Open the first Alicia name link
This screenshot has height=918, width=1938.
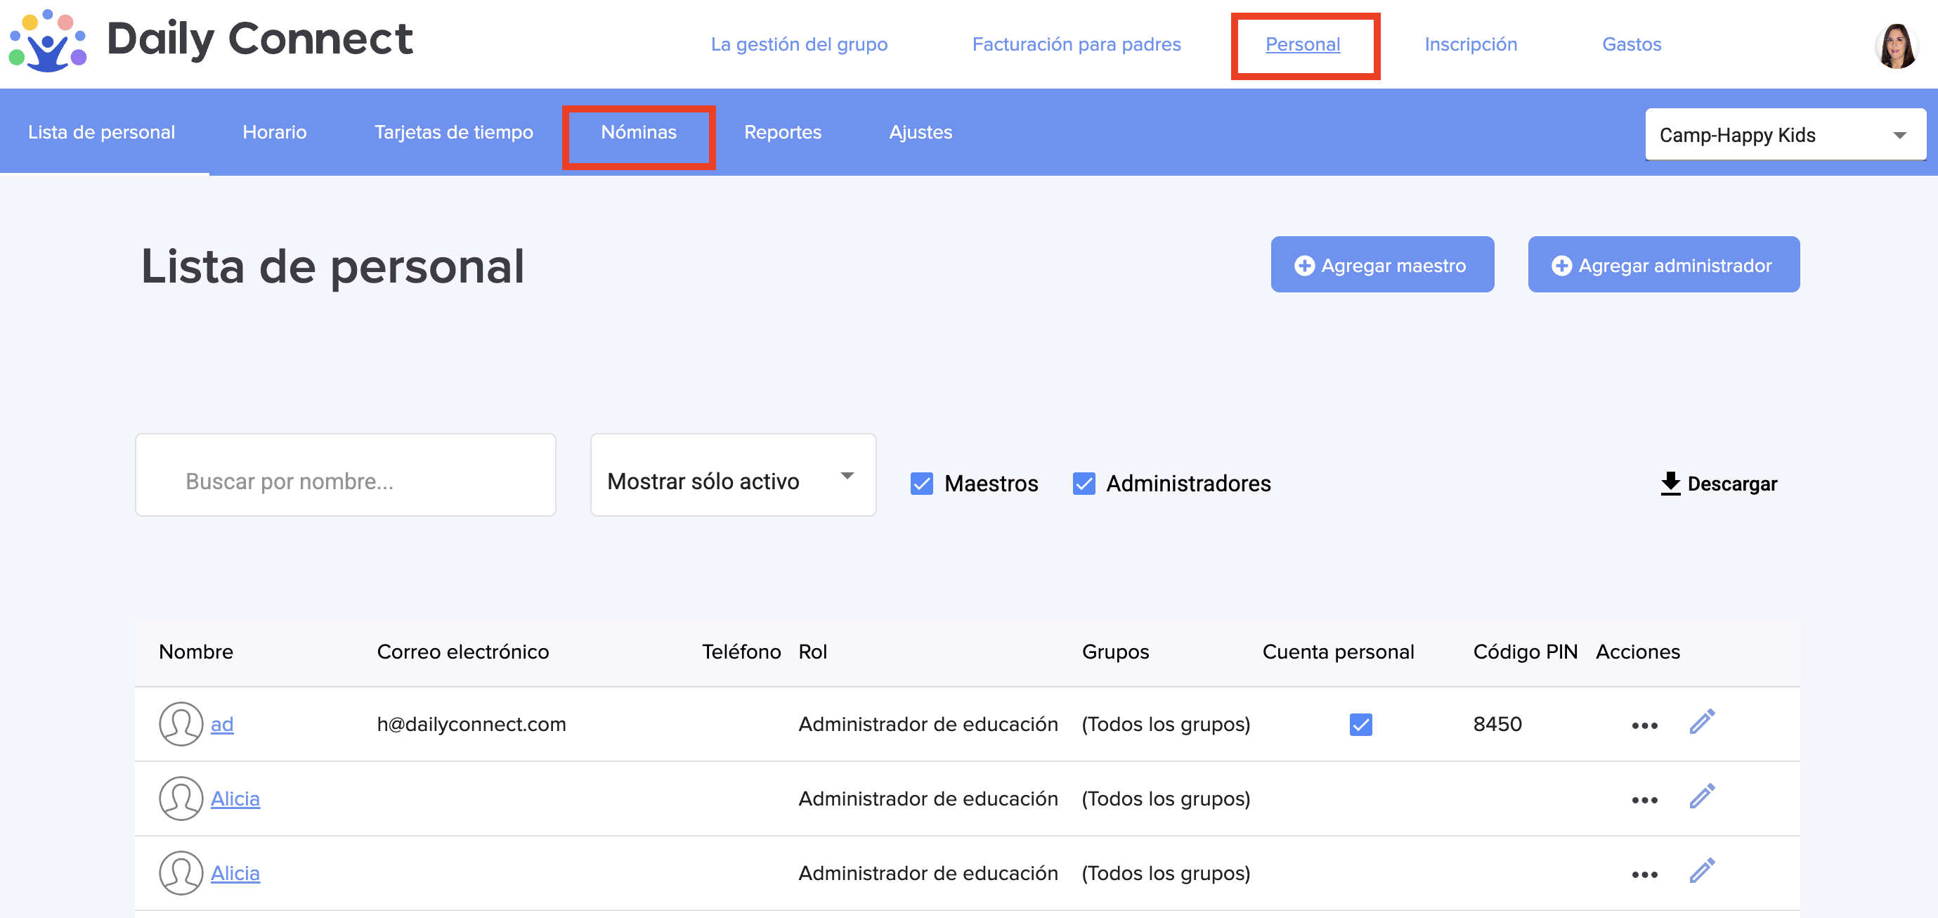click(235, 799)
